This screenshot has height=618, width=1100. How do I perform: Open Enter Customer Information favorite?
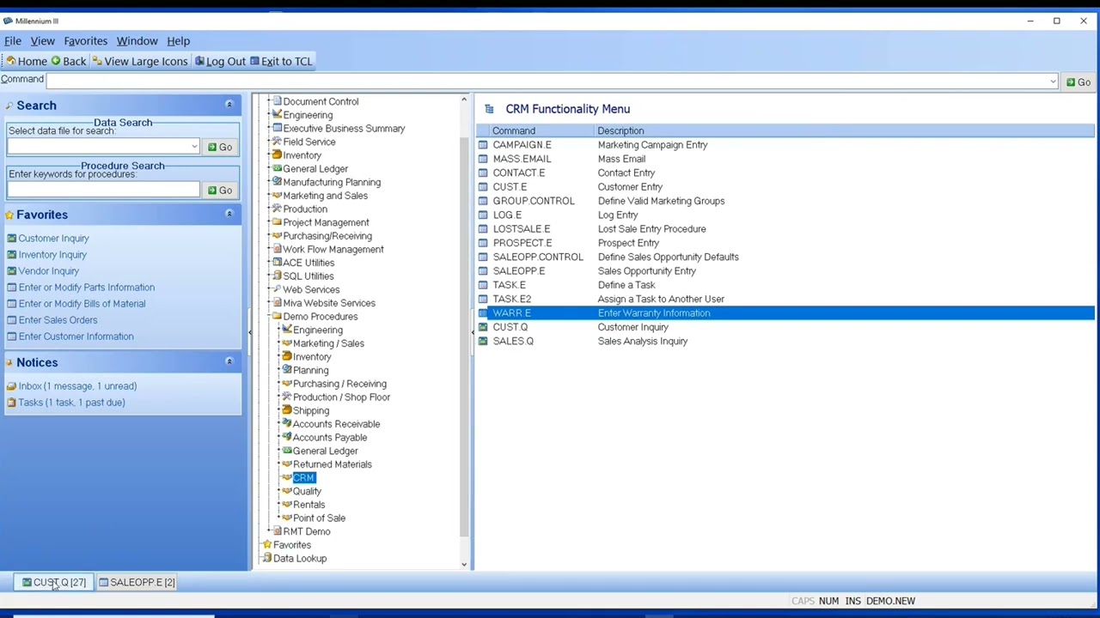[x=76, y=336]
